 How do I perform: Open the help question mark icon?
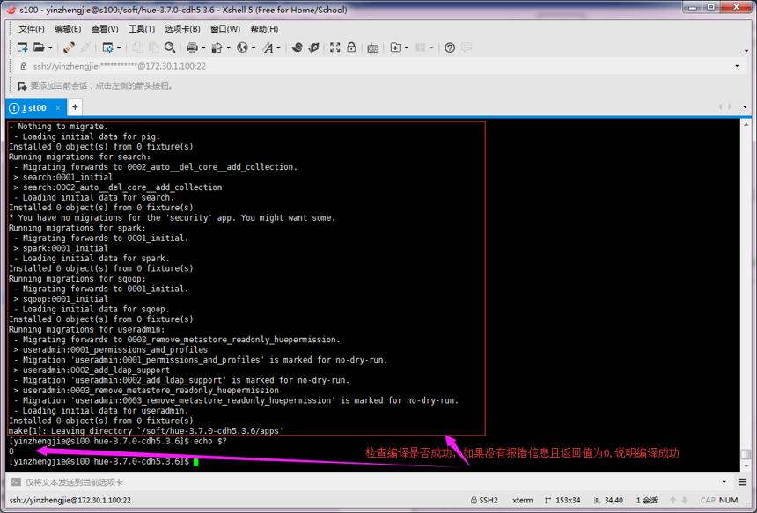click(450, 48)
